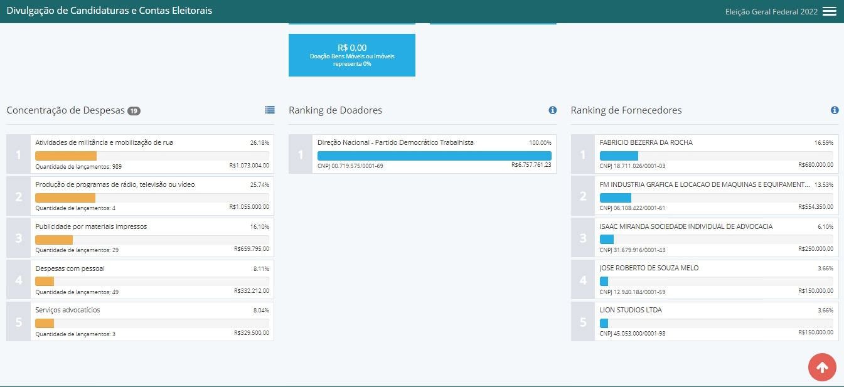844x387 pixels.
Task: Click the red scroll-to-top arrow button
Action: pyautogui.click(x=822, y=367)
